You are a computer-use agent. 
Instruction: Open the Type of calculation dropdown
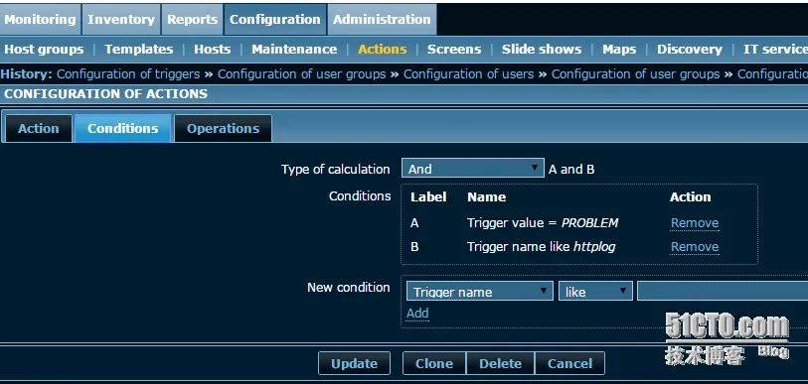[472, 169]
